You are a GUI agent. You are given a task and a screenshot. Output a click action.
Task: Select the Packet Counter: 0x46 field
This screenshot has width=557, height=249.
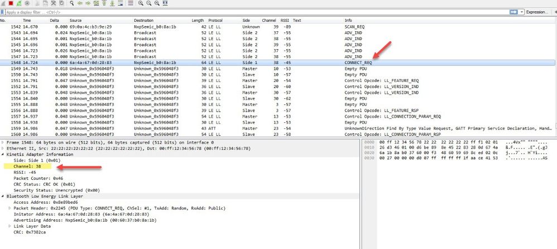pos(38,178)
